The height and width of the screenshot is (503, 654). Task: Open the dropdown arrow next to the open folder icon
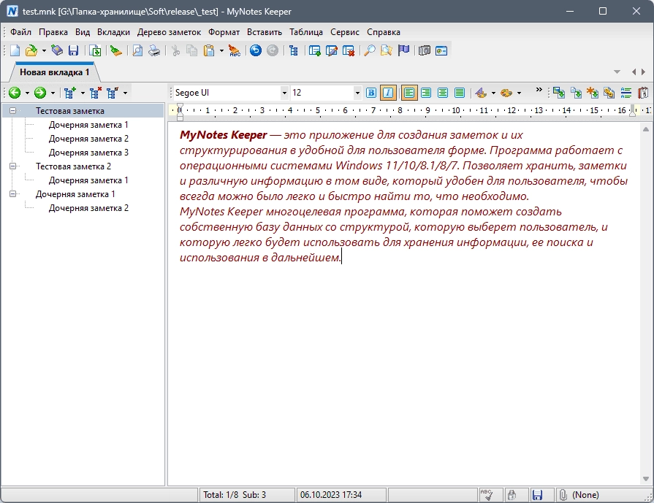click(x=44, y=51)
